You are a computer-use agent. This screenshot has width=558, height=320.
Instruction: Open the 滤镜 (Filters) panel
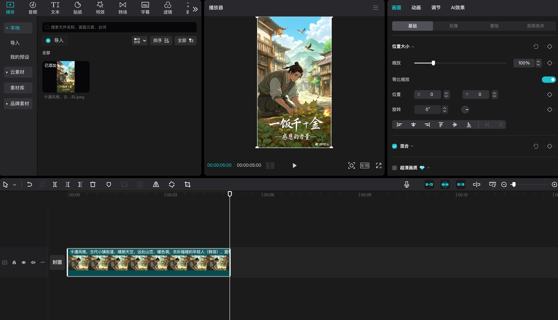click(168, 8)
